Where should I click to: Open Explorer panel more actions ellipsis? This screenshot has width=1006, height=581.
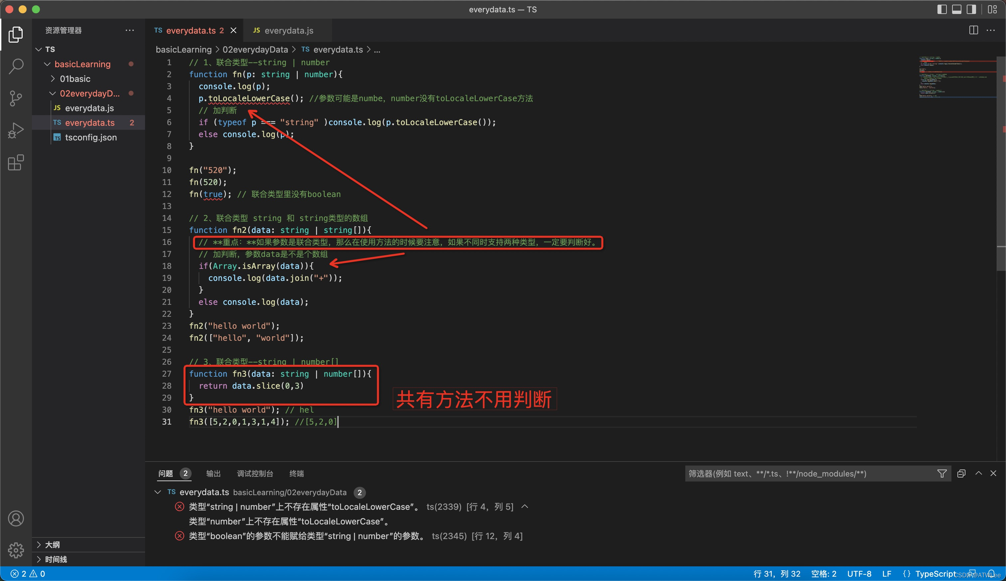(x=130, y=30)
